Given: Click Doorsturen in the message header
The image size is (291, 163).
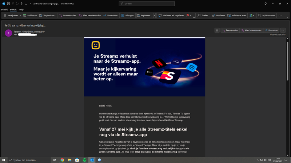Looking at the screenshot, I should pyautogui.click(x=271, y=30).
